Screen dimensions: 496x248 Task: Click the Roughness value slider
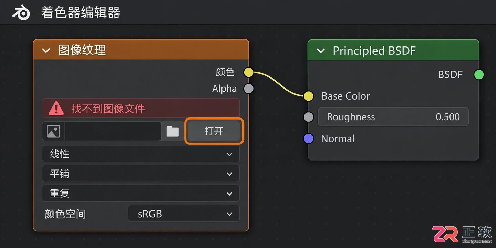tap(393, 117)
